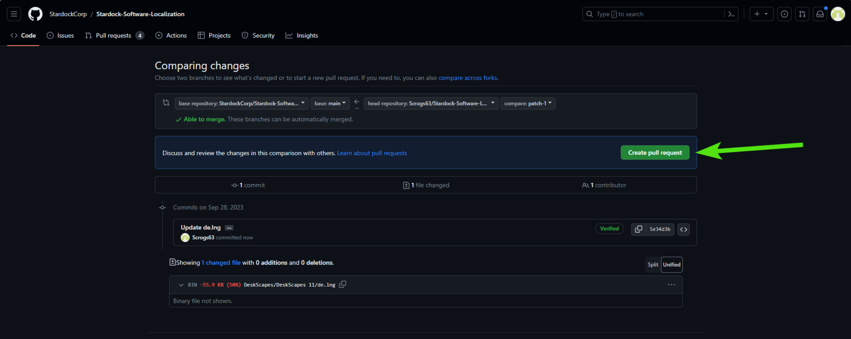Image resolution: width=851 pixels, height=339 pixels.
Task: Switch to the Code tab
Action: click(x=23, y=35)
